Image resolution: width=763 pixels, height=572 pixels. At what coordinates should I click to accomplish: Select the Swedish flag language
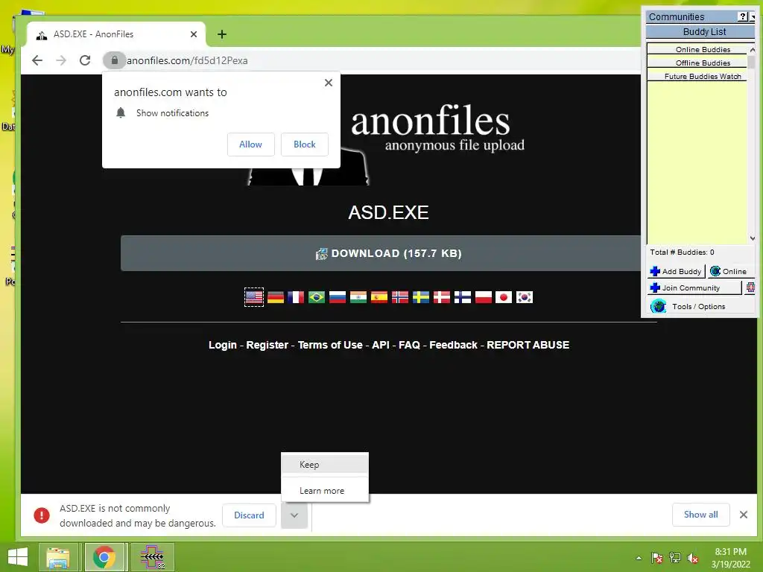421,296
